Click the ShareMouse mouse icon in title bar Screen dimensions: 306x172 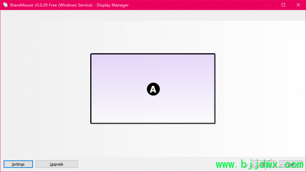(x=5, y=5)
